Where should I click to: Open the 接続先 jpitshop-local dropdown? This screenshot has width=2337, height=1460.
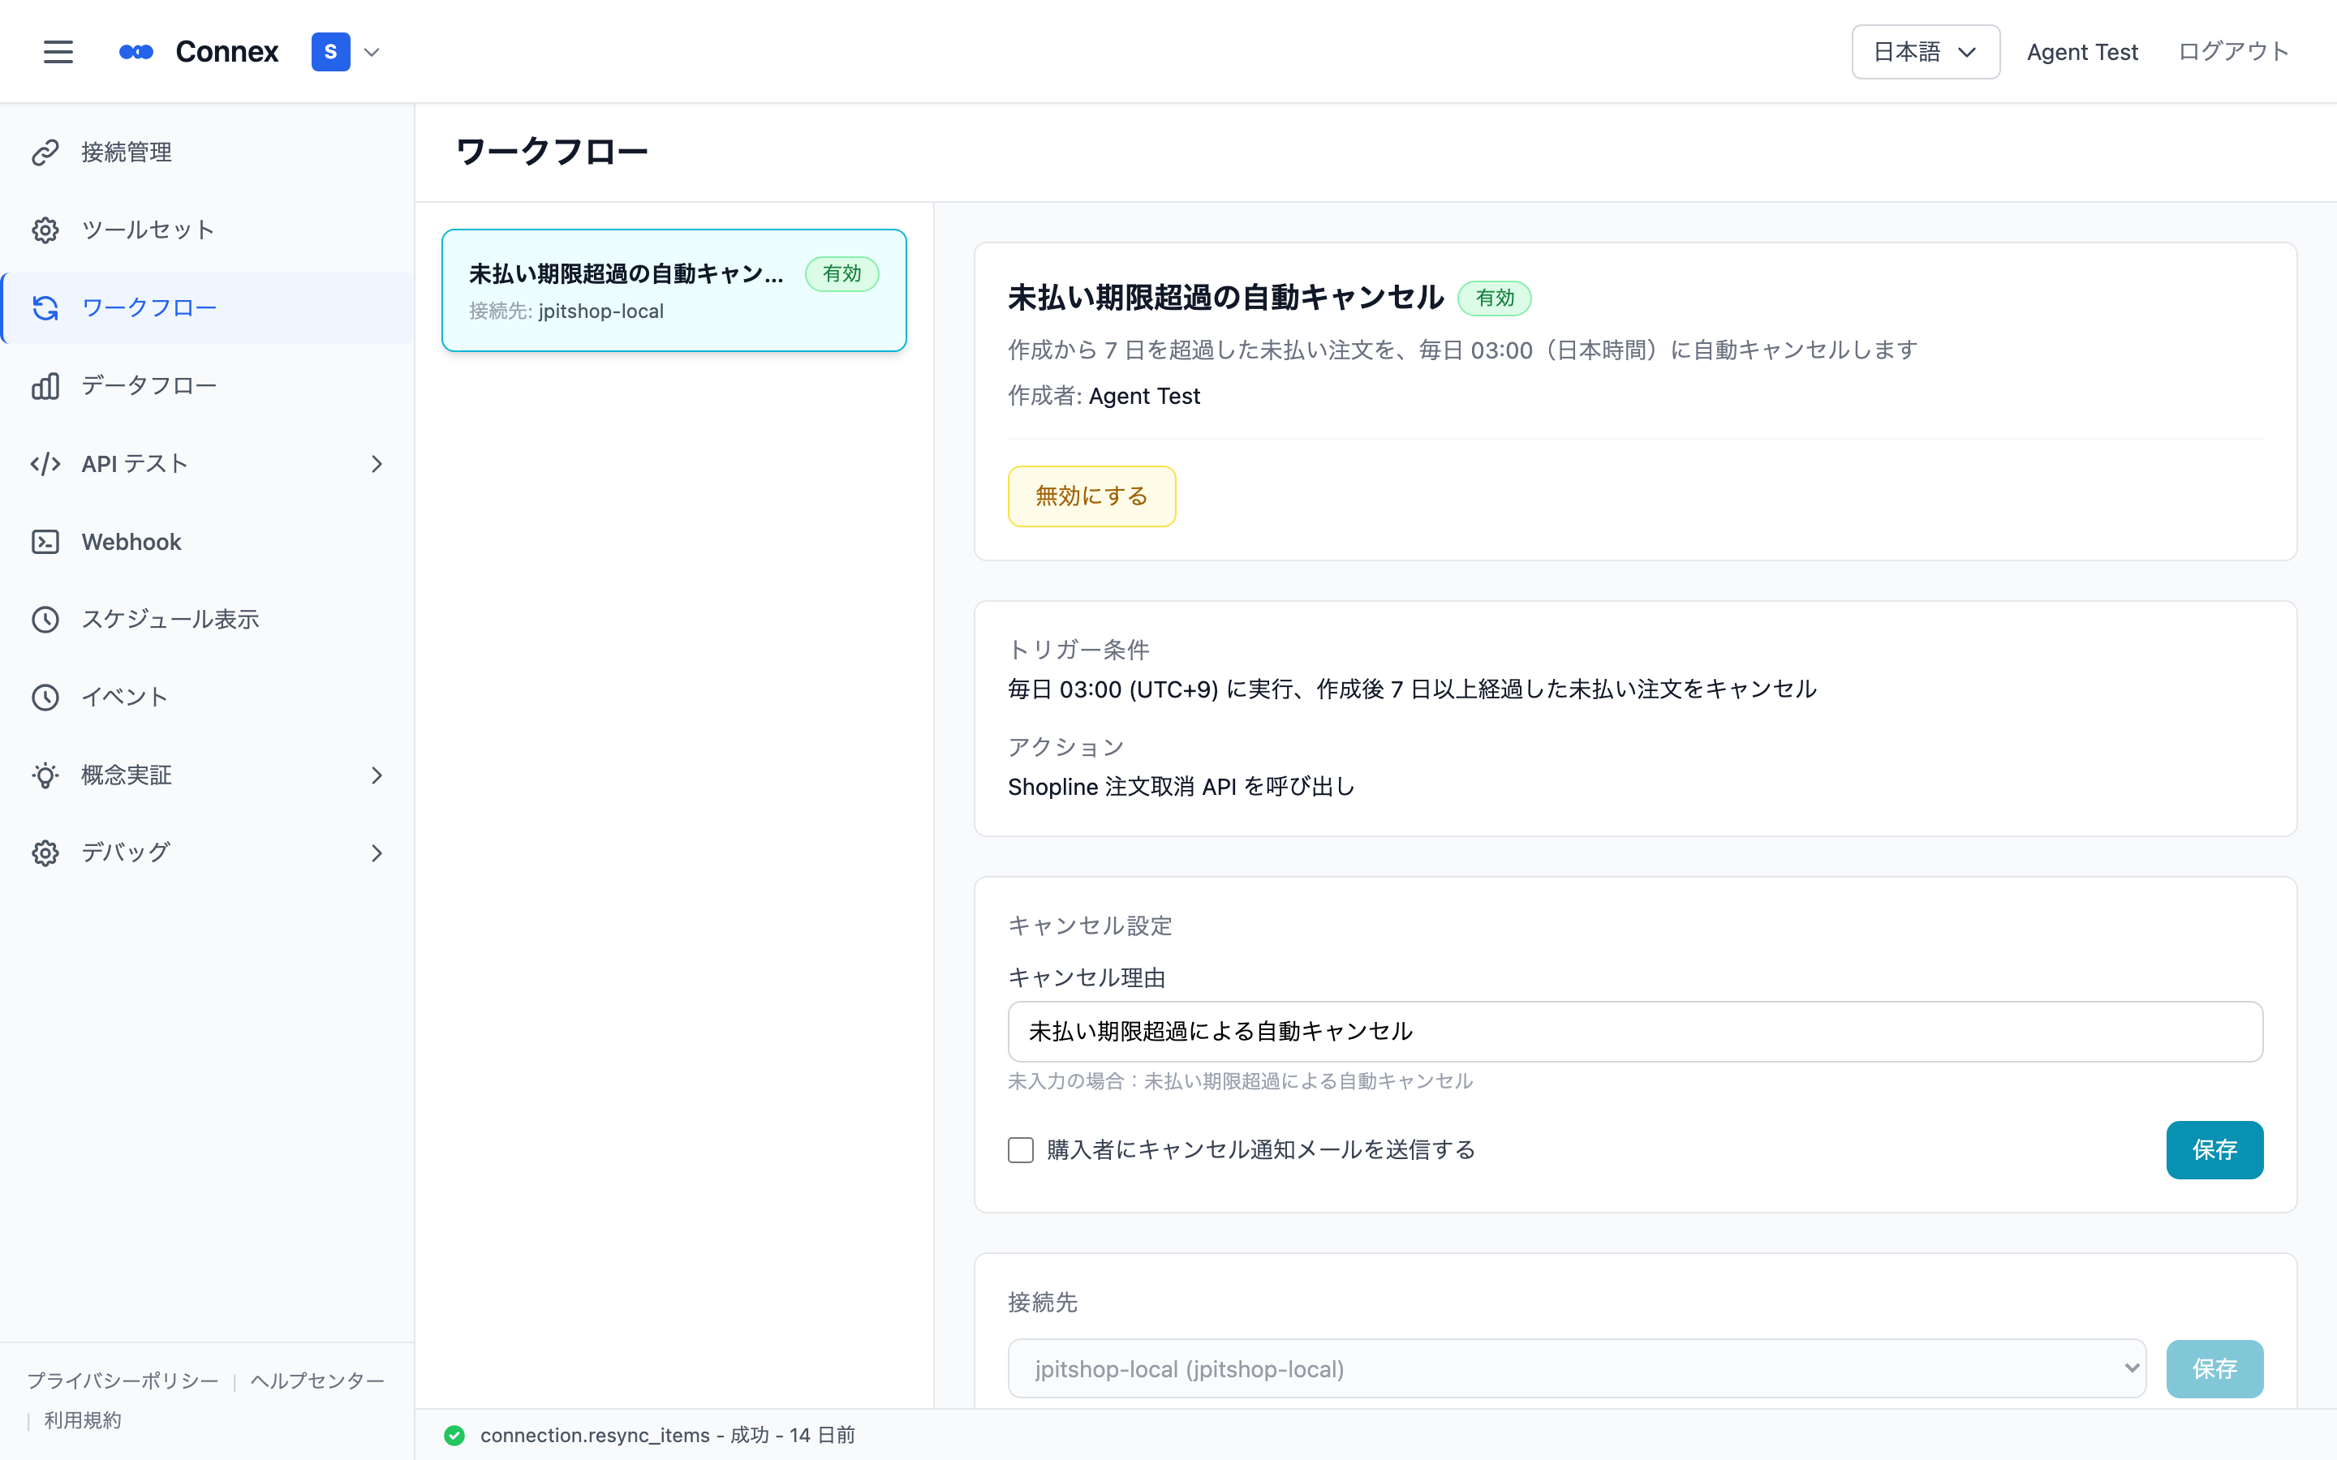pyautogui.click(x=1577, y=1368)
